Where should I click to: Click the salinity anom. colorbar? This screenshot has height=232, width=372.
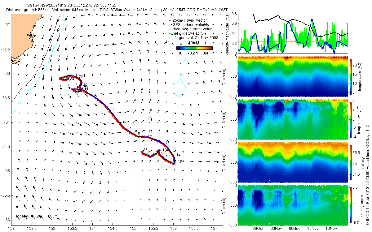tap(351, 205)
